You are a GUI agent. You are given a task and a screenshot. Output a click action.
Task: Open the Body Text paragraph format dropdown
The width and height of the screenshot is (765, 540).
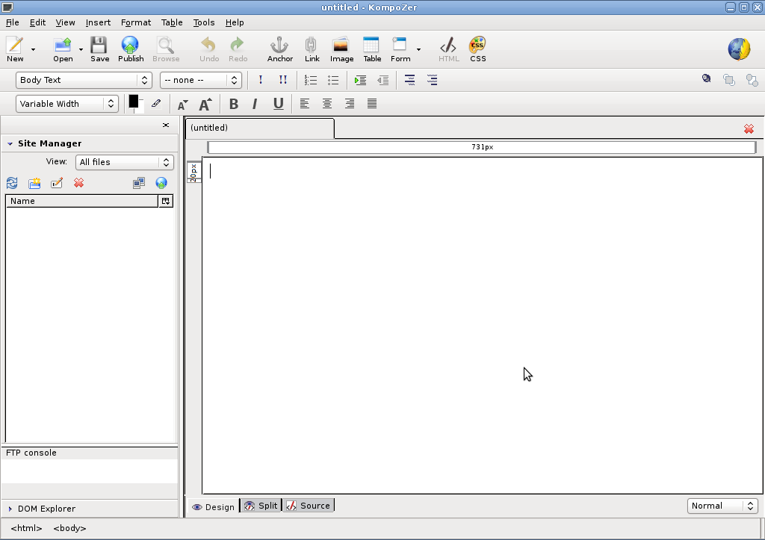(84, 80)
